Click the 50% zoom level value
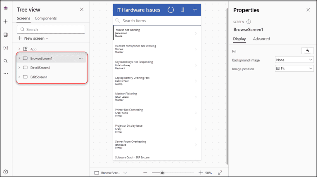The width and height of the screenshot is (317, 177). (x=208, y=173)
